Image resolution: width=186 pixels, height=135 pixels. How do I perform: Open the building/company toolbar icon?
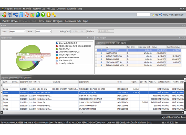[x=10, y=15]
